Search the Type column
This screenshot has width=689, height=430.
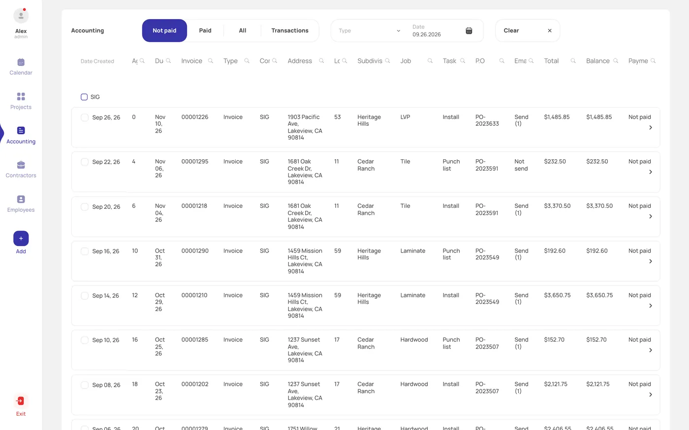[x=247, y=61]
